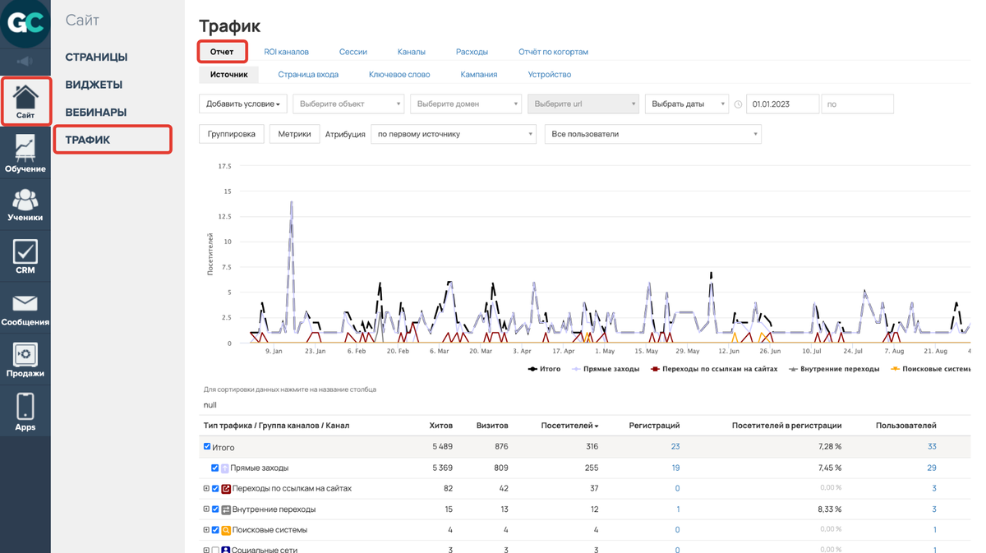986x553 pixels.
Task: Switch to the ROI каналов tab
Action: tap(287, 52)
